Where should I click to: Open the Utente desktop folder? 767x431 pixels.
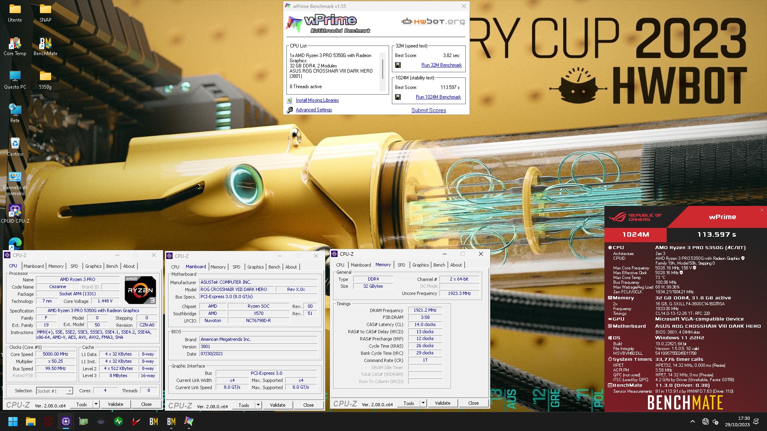click(x=15, y=13)
